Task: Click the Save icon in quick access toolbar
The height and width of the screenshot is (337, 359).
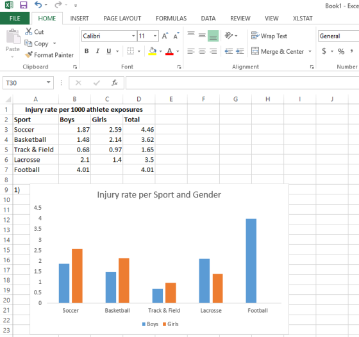Action: pos(23,4)
